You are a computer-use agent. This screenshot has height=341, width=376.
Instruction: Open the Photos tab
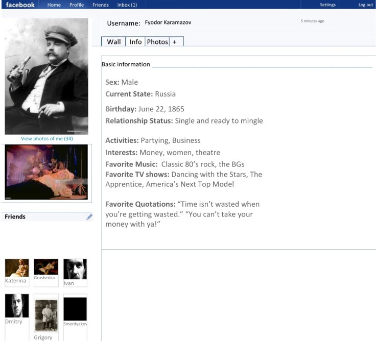coord(157,41)
